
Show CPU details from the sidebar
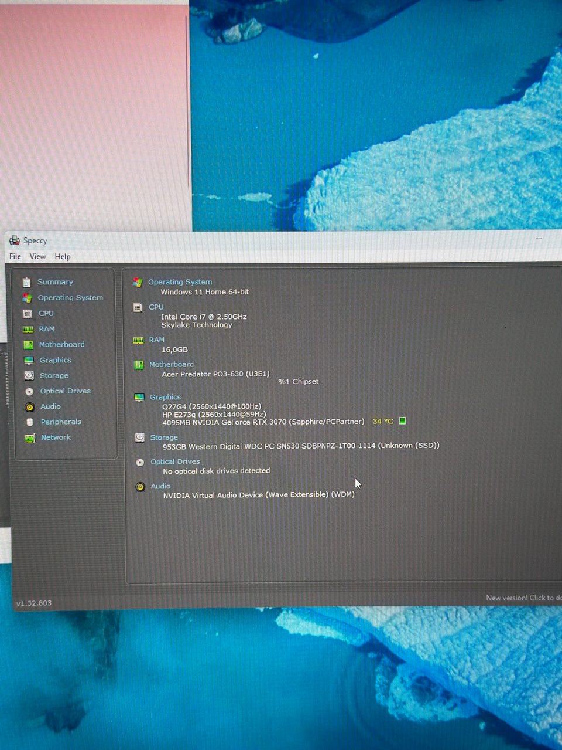click(46, 314)
